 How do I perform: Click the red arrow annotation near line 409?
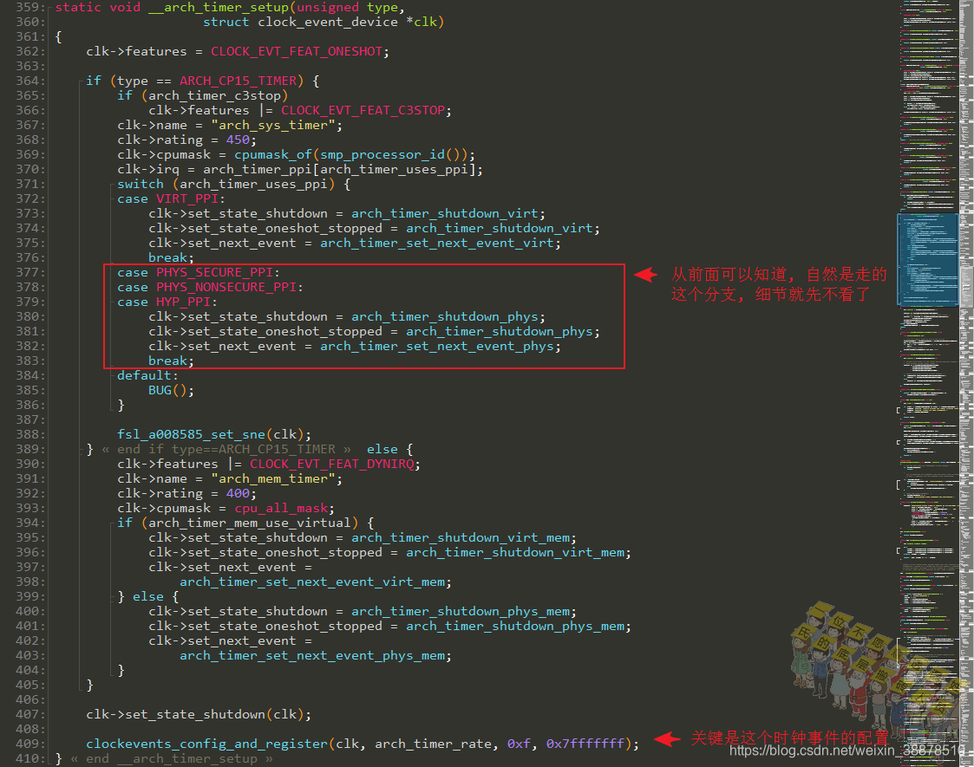(666, 739)
